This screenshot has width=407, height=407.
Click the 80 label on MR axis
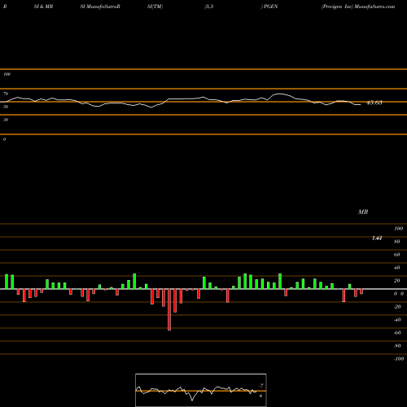[397, 242]
